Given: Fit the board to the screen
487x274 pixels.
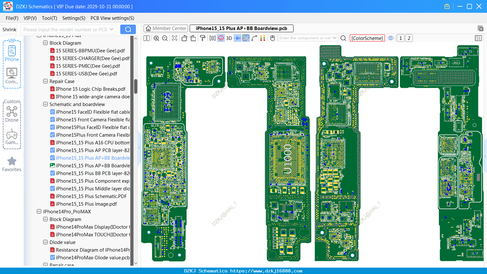Looking at the screenshot, I should [x=175, y=38].
